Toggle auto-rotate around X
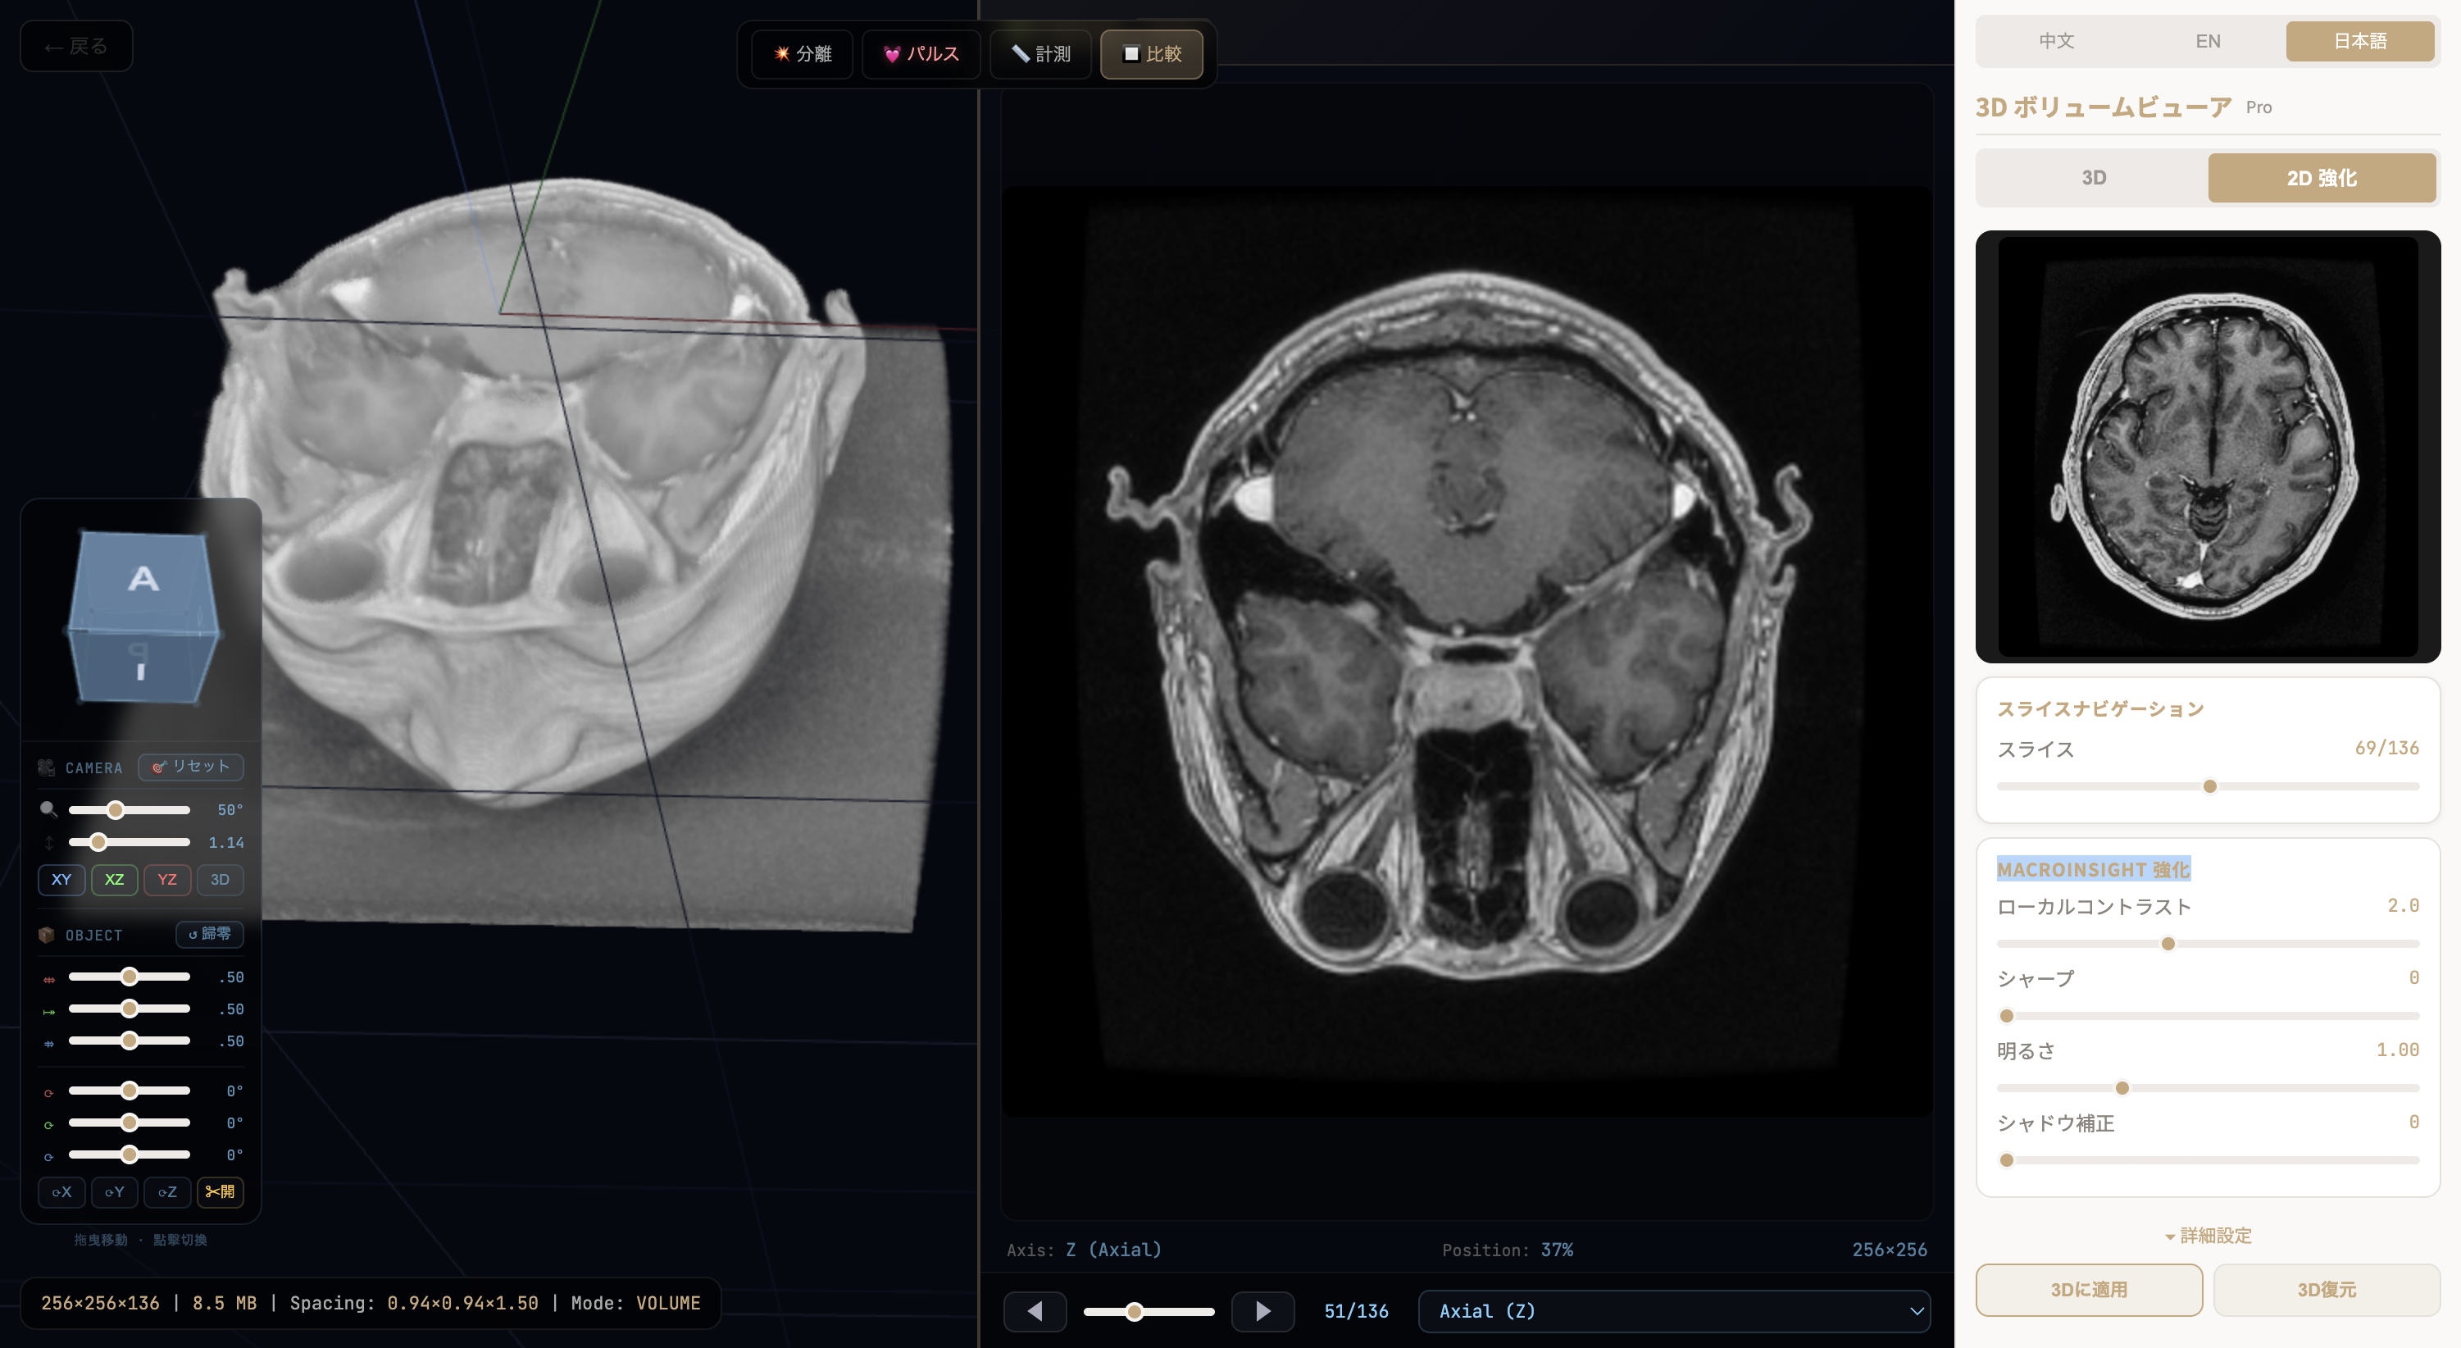 tap(61, 1191)
